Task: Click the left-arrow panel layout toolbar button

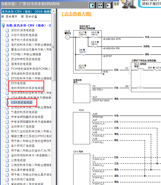Action: coord(108,5)
